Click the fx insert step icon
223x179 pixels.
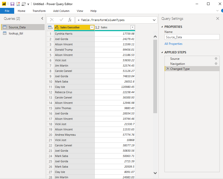coord(70,20)
